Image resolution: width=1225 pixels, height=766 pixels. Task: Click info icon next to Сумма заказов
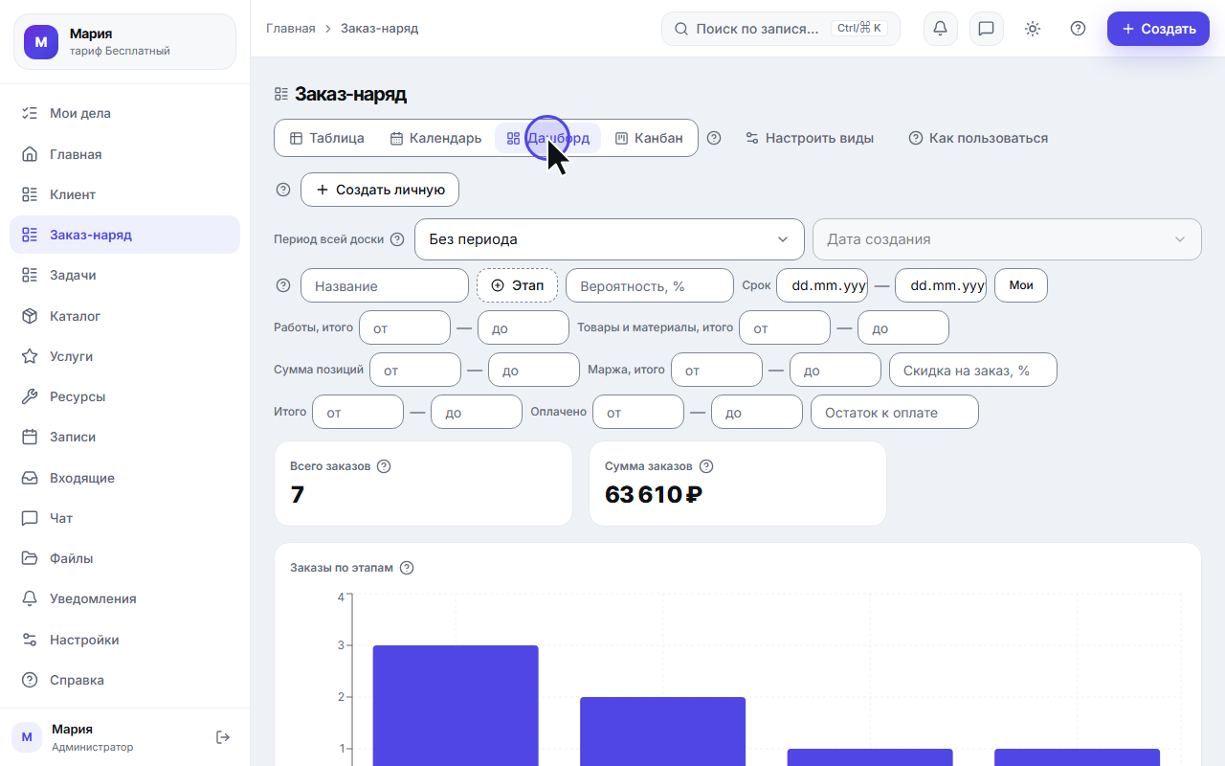tap(706, 466)
